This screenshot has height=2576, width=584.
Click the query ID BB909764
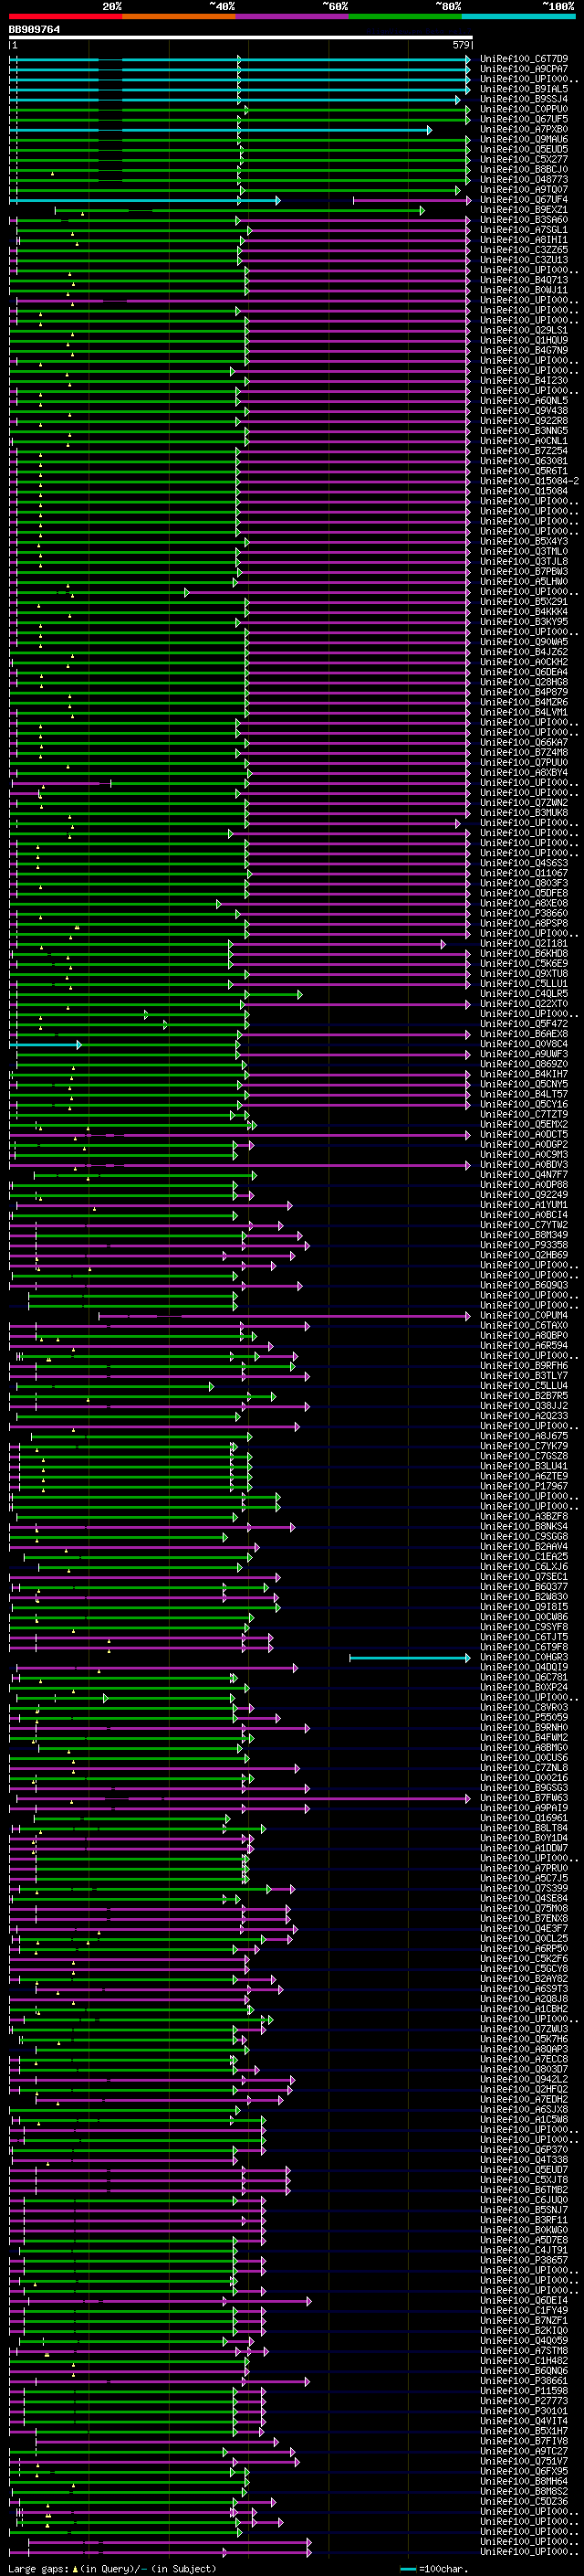click(x=35, y=30)
